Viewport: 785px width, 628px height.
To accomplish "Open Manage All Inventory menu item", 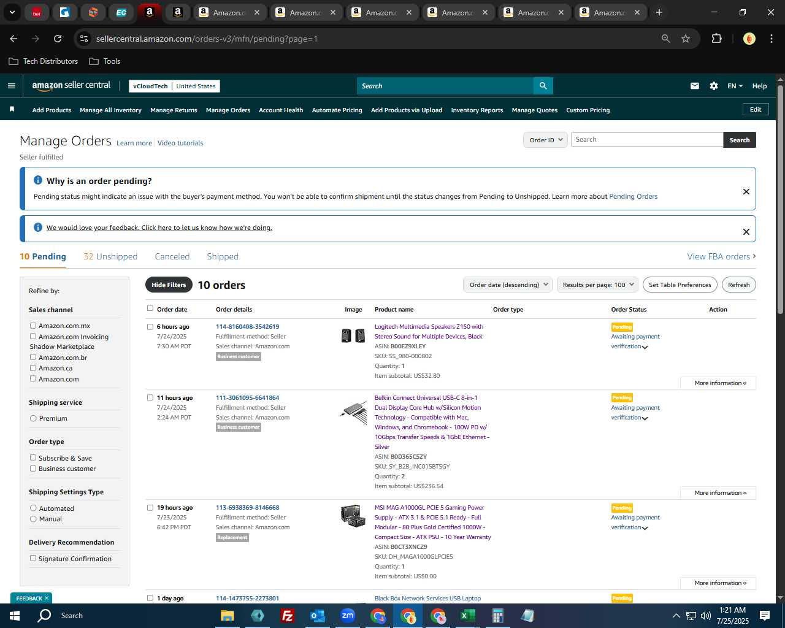I will pyautogui.click(x=110, y=110).
